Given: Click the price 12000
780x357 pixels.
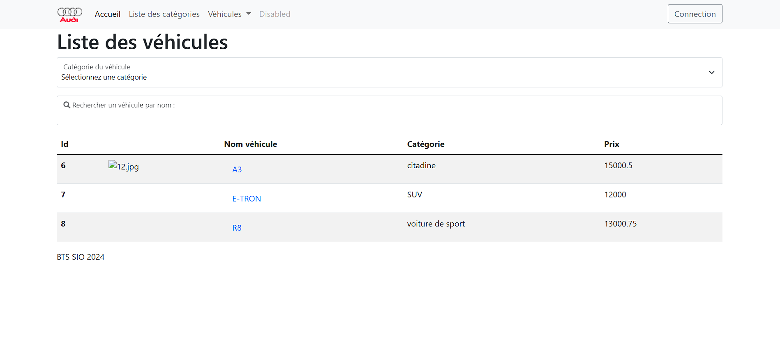Looking at the screenshot, I should (x=615, y=195).
